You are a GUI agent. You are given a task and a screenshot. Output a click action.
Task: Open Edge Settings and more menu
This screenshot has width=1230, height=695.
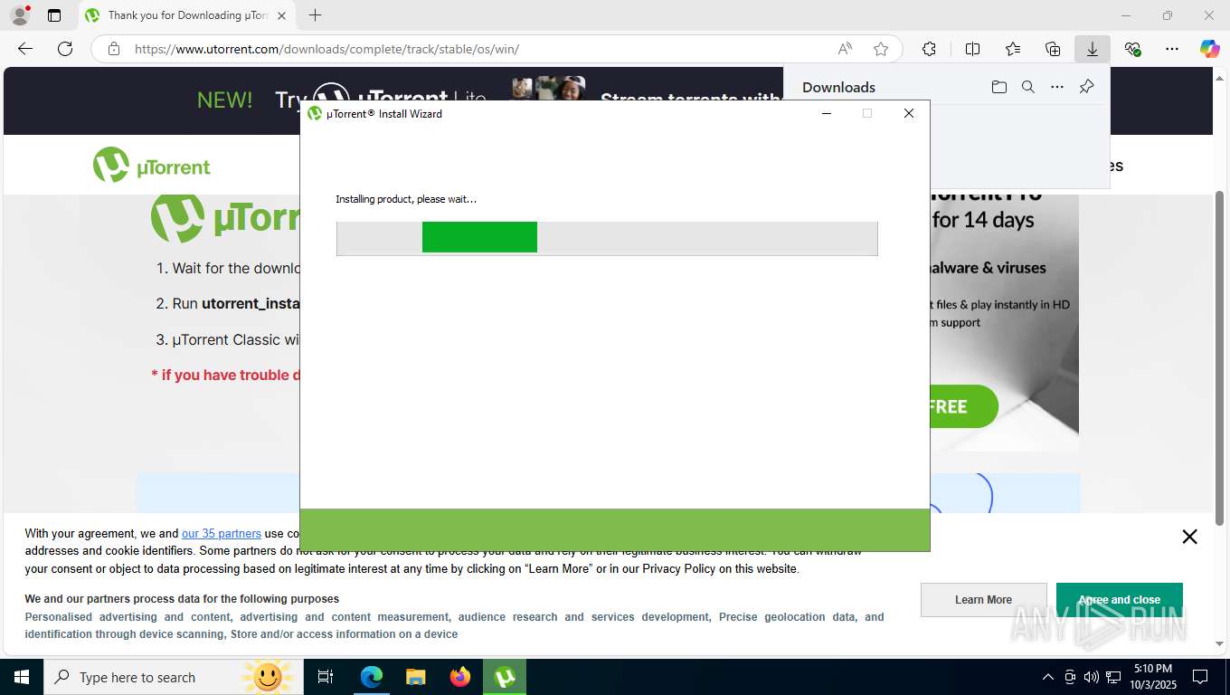(1172, 49)
